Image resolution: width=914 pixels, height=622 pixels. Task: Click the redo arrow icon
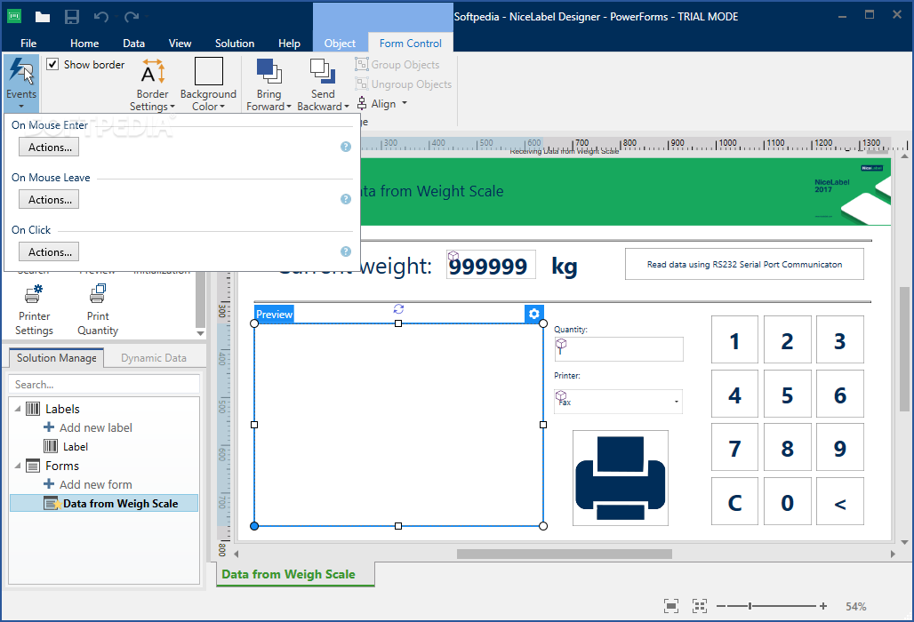pos(132,17)
